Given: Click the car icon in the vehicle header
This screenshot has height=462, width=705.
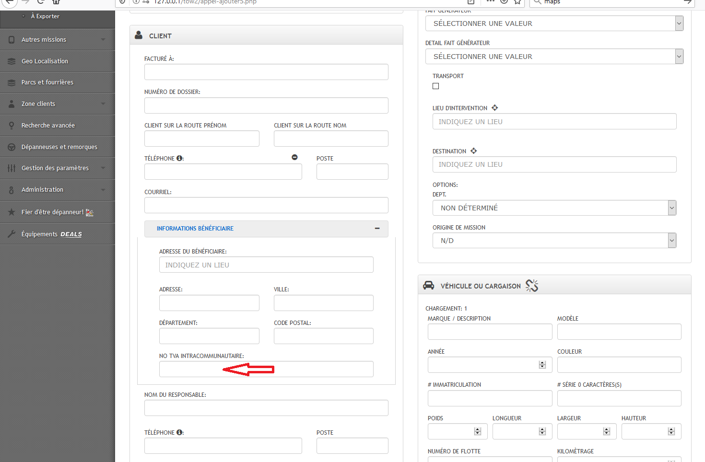Looking at the screenshot, I should point(428,286).
